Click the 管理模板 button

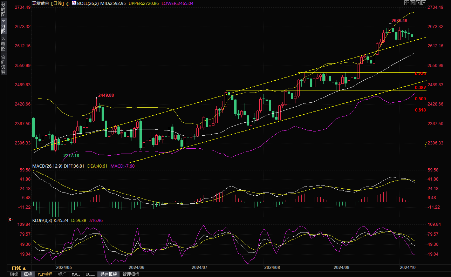tap(131, 274)
